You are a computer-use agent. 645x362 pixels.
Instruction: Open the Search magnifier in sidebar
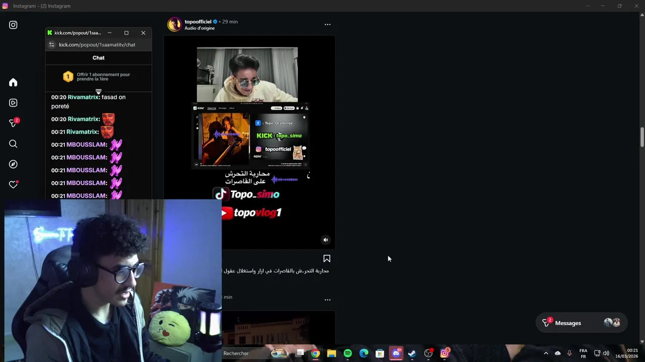point(13,144)
